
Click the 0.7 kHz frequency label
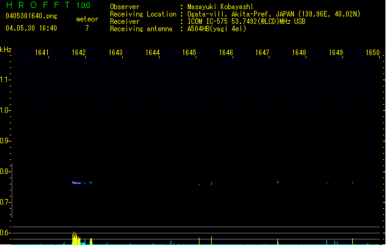5,202
